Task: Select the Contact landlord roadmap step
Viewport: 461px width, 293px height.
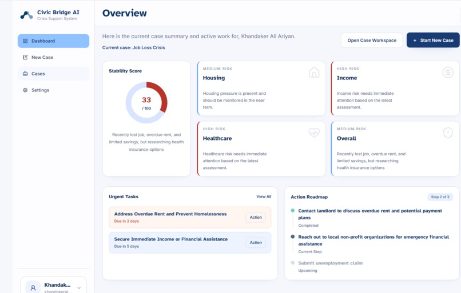Action: pos(370,214)
